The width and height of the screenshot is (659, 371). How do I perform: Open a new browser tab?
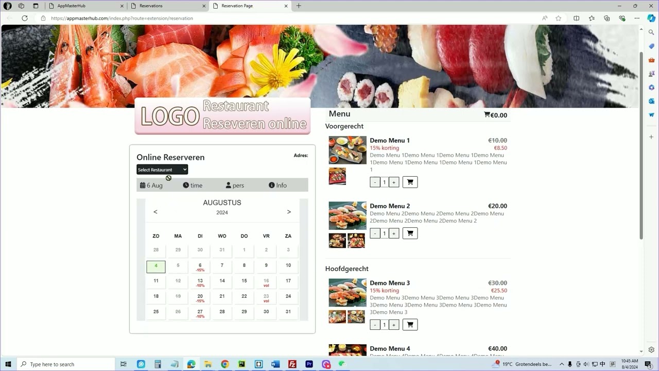click(x=299, y=6)
